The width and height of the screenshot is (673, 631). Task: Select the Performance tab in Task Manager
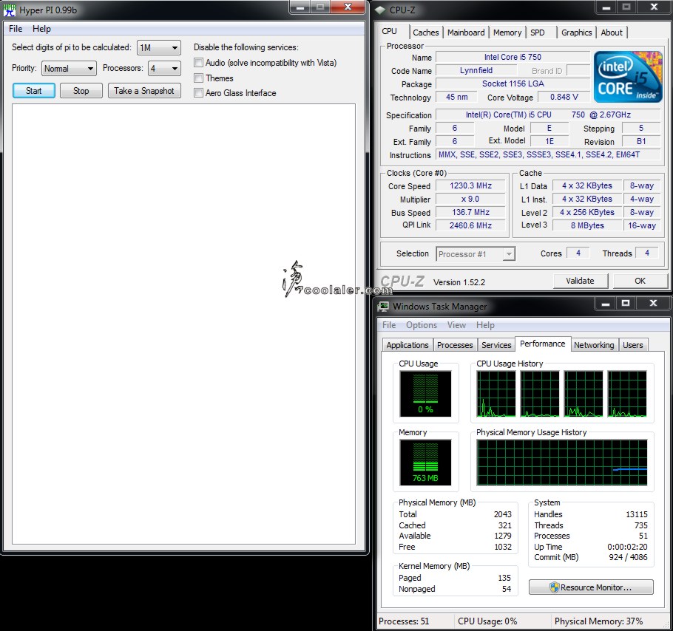[x=543, y=344]
